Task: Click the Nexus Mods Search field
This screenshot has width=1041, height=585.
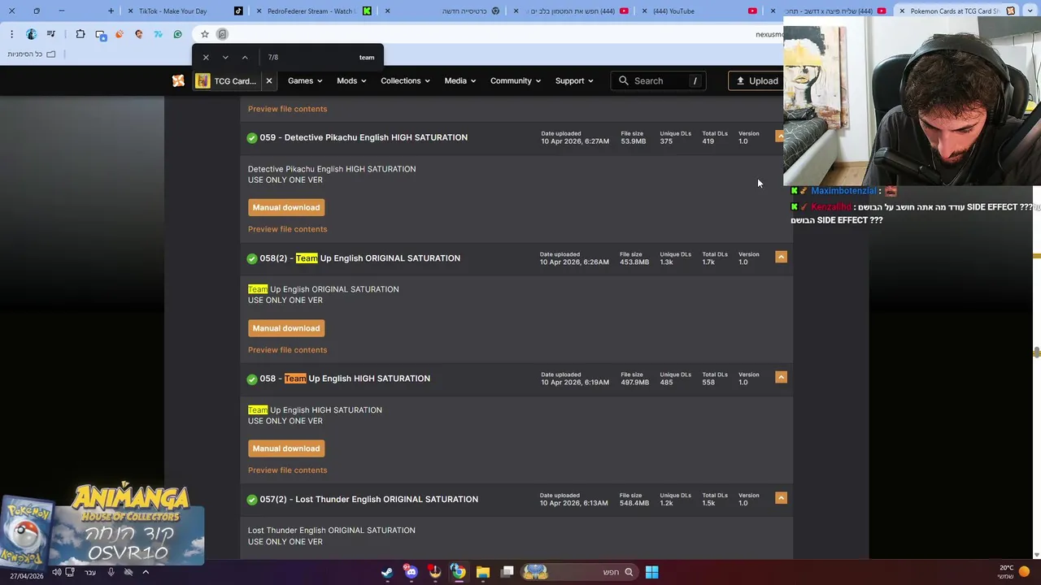Action: pos(658,80)
